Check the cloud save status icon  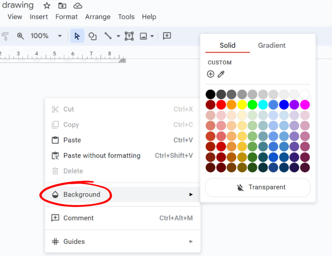click(x=78, y=6)
